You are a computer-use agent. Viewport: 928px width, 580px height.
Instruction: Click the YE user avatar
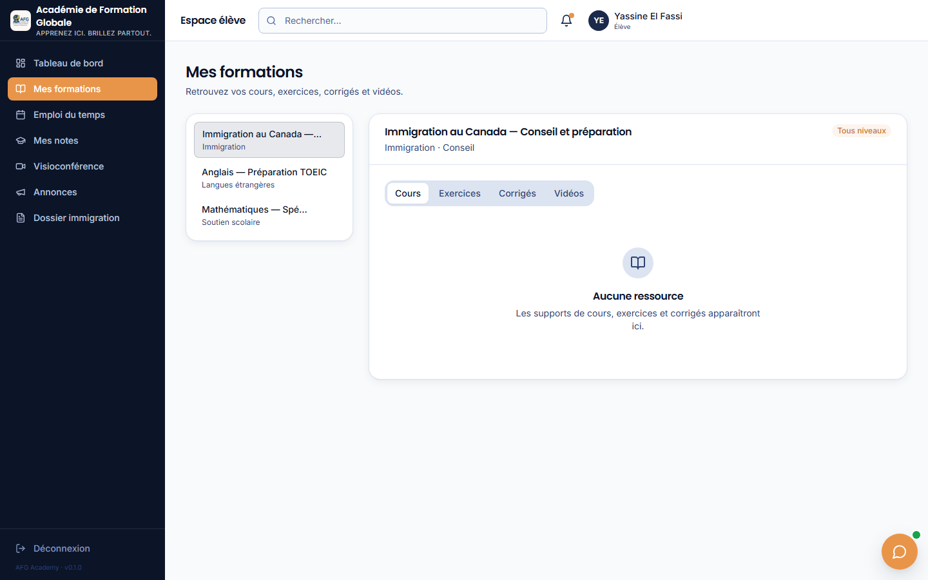(599, 21)
